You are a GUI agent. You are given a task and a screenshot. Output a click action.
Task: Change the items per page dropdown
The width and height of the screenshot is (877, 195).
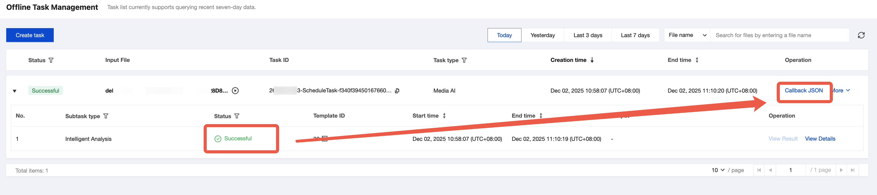pyautogui.click(x=718, y=170)
